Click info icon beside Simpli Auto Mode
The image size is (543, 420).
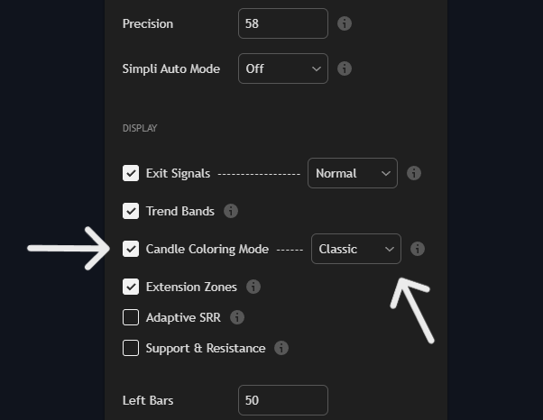tap(345, 68)
